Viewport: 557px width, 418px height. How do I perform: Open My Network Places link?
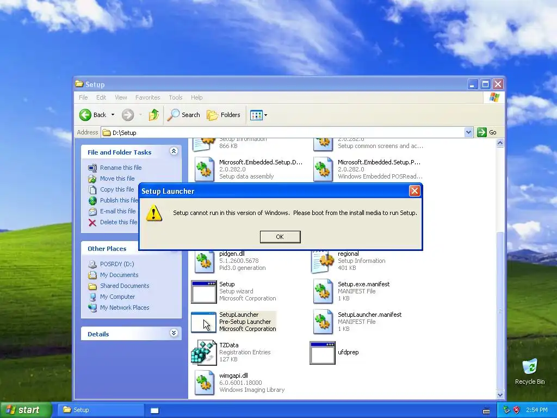(x=125, y=308)
